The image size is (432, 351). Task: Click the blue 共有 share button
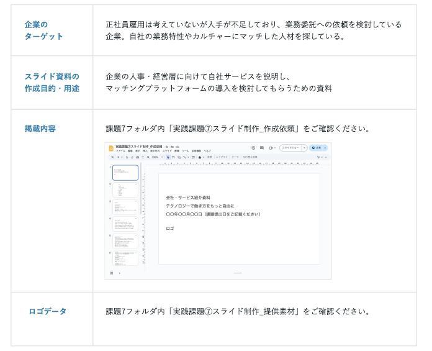[x=317, y=148]
